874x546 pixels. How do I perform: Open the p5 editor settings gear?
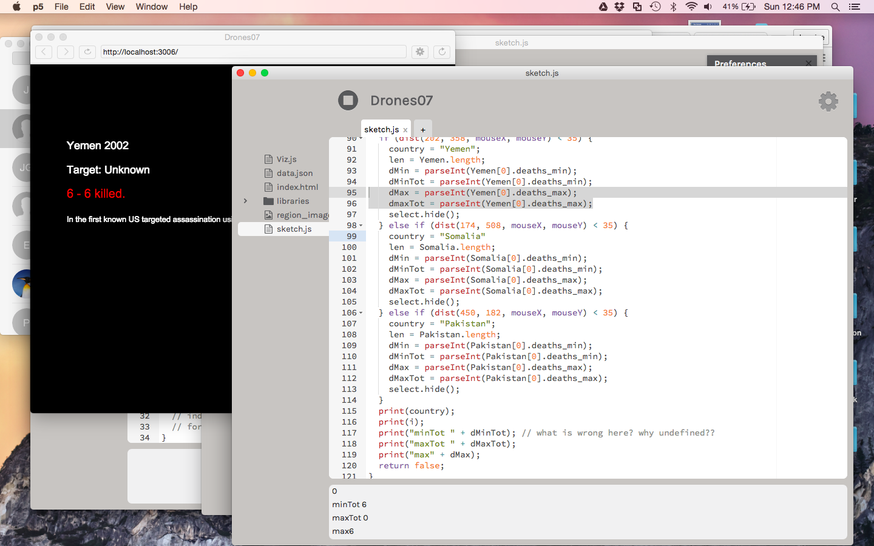click(828, 101)
